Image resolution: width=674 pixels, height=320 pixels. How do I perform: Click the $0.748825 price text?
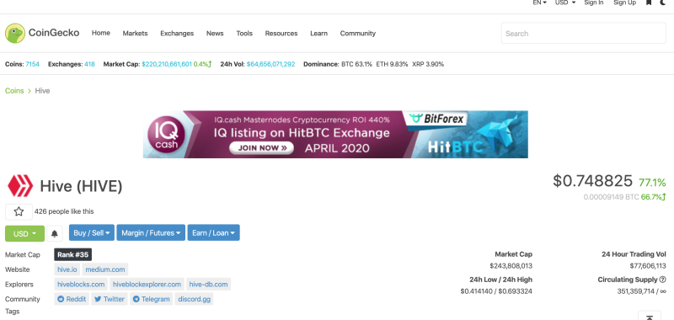point(593,181)
